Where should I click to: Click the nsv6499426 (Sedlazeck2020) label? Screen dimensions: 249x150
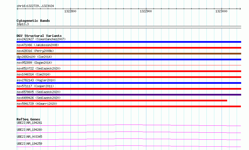point(39,98)
